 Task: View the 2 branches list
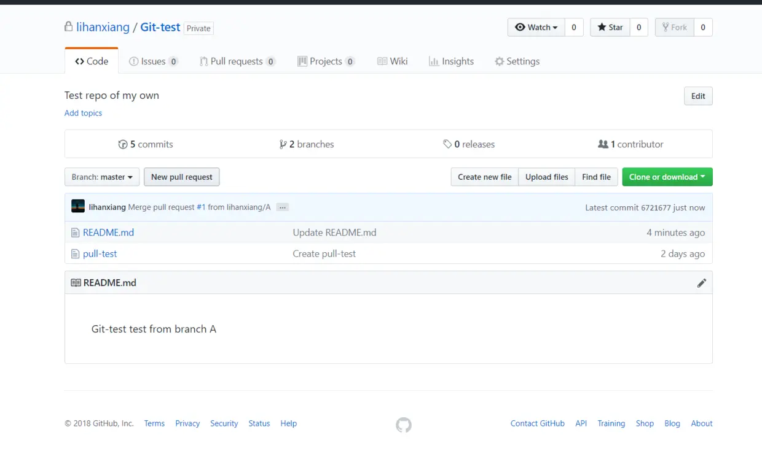click(307, 144)
